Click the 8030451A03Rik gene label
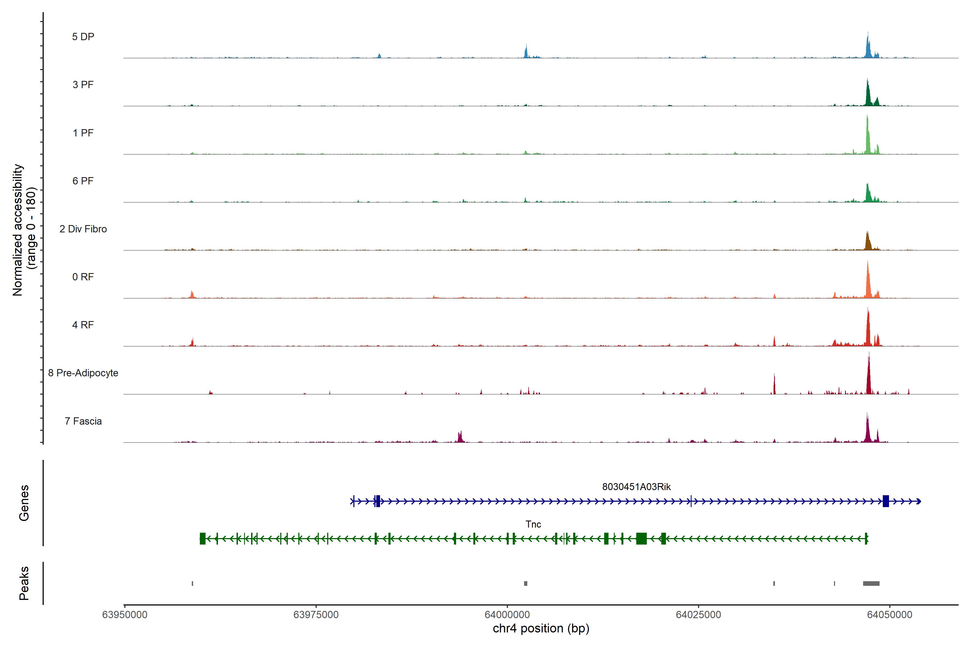The width and height of the screenshot is (971, 647). (636, 487)
